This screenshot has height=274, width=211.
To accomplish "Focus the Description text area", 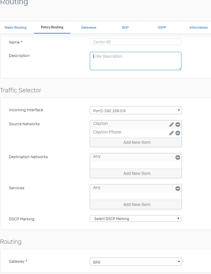I will point(136,61).
